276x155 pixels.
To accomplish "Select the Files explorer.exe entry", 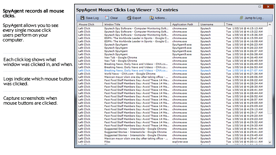I will pos(172,142).
